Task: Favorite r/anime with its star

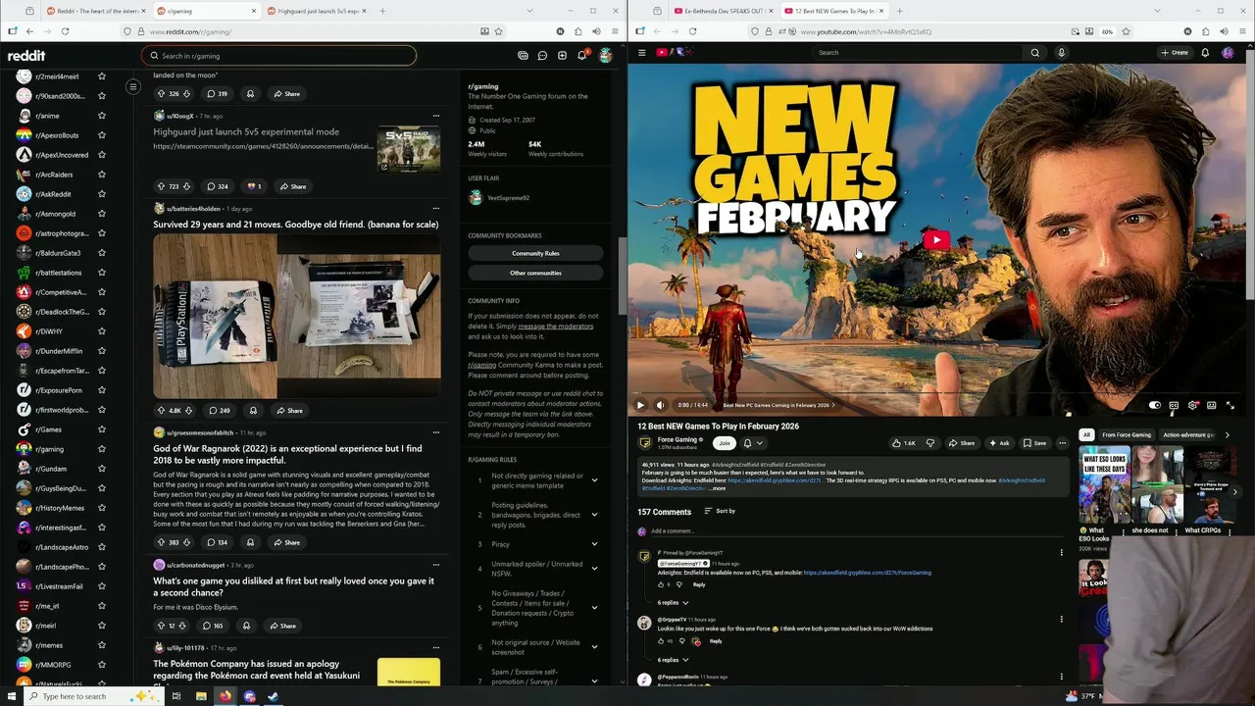Action: [x=101, y=116]
